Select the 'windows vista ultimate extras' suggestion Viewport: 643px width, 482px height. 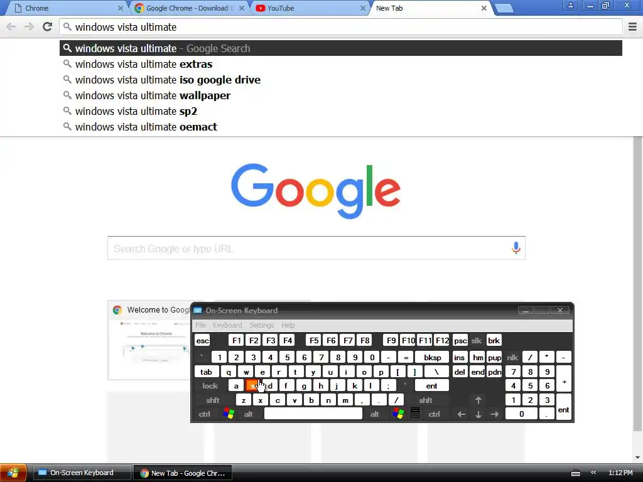pyautogui.click(x=341, y=64)
